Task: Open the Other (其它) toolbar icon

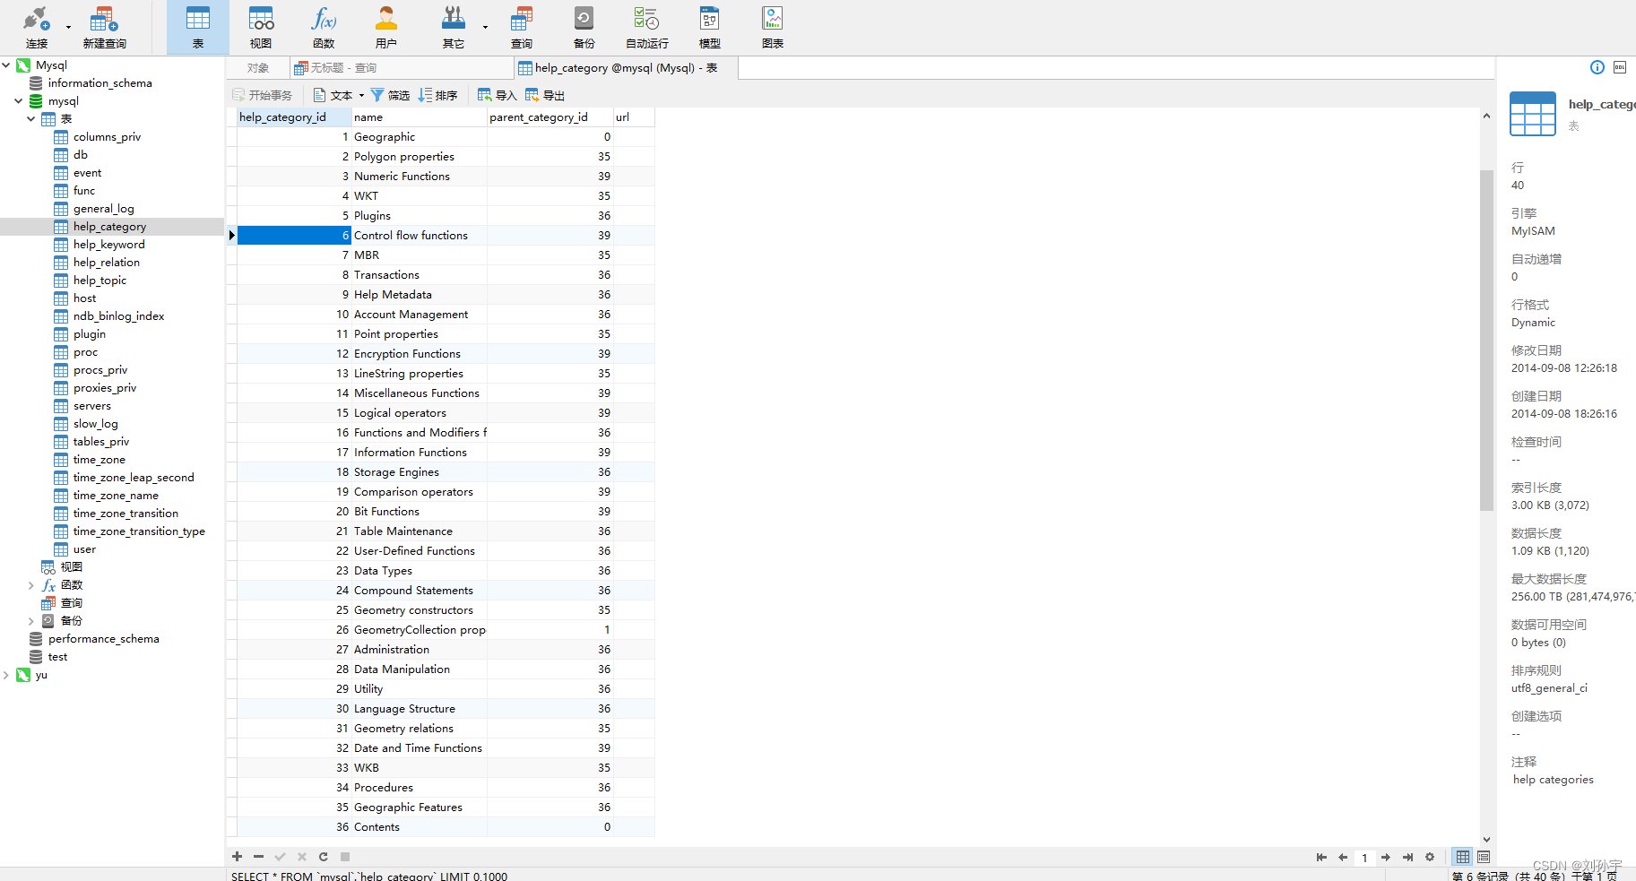Action: point(454,27)
